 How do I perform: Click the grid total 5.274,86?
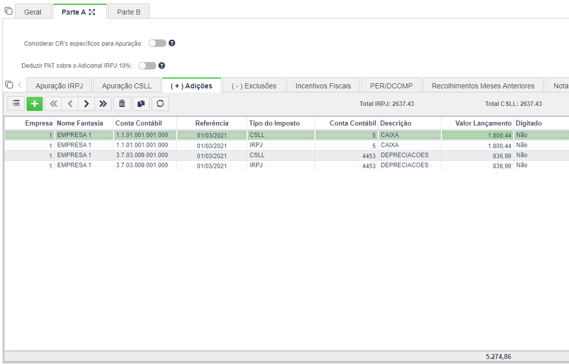pos(498,357)
